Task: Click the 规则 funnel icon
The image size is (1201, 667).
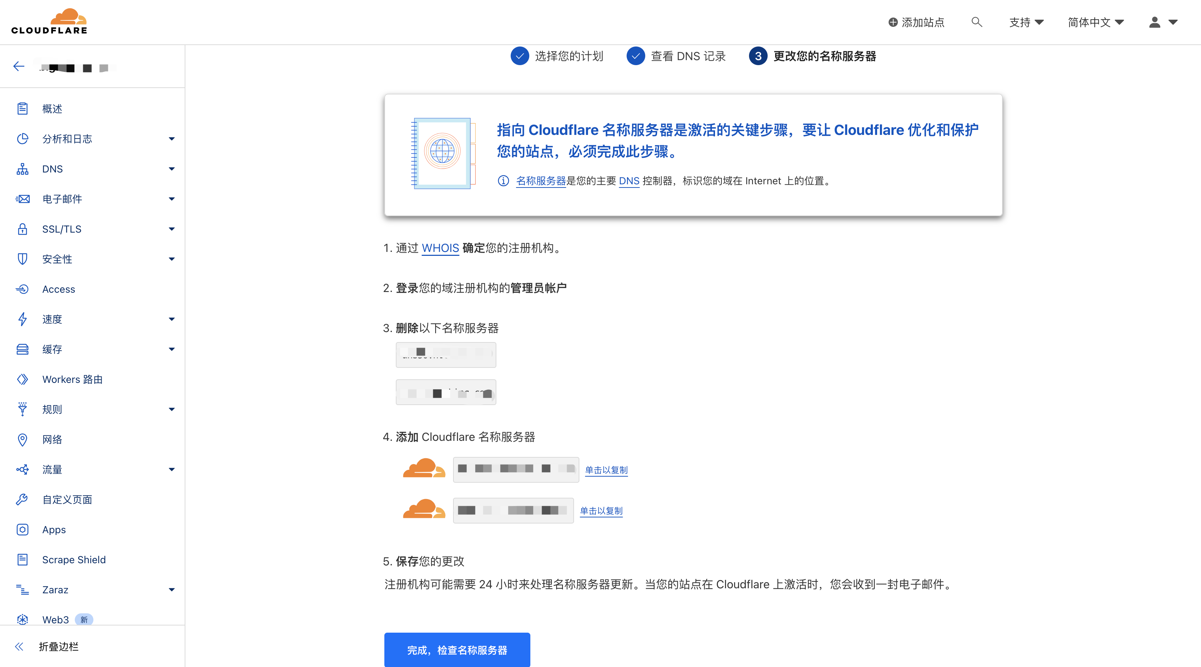Action: point(23,409)
